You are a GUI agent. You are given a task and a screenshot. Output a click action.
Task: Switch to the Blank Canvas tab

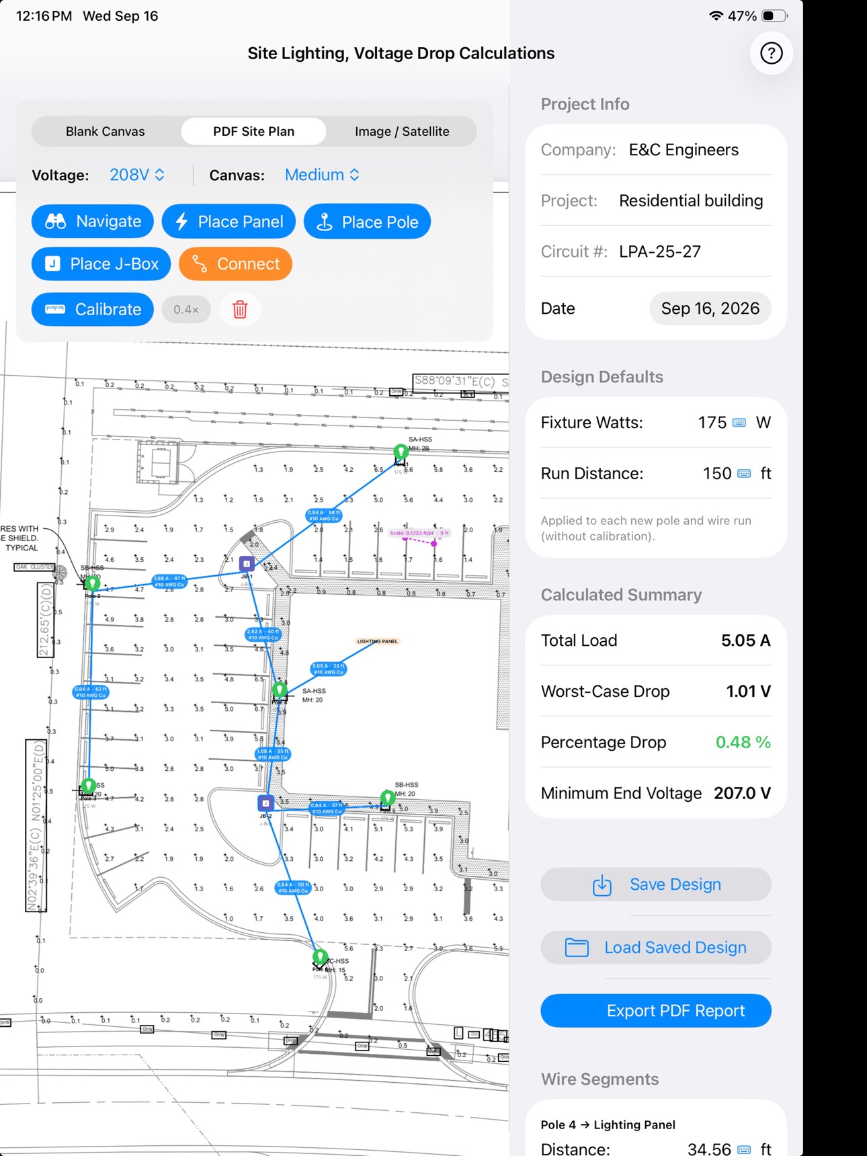106,132
